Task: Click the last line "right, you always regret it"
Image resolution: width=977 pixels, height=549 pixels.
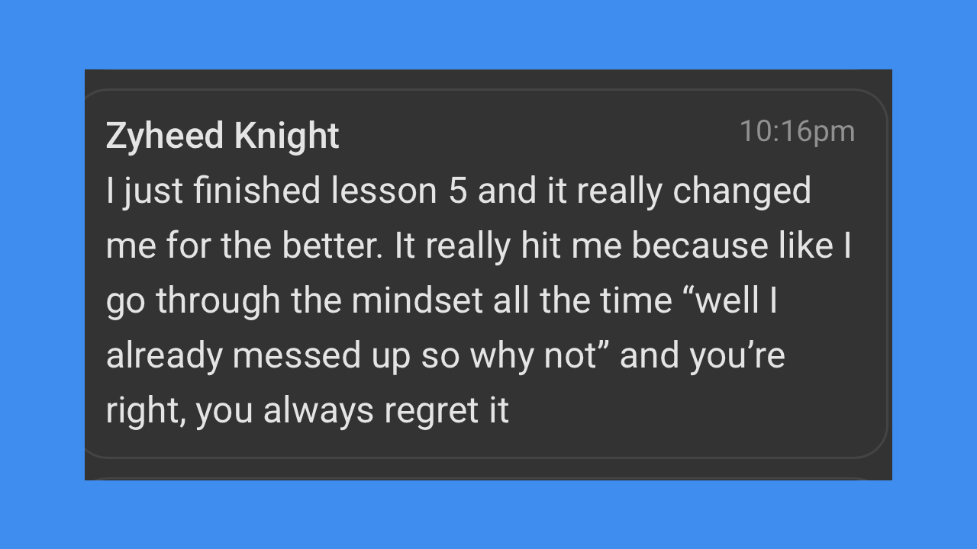Action: (x=308, y=412)
